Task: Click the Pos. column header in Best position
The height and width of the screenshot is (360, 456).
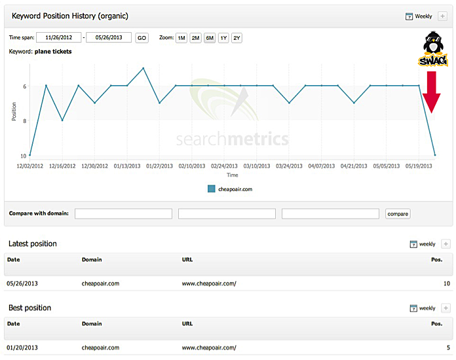Action: [437, 324]
